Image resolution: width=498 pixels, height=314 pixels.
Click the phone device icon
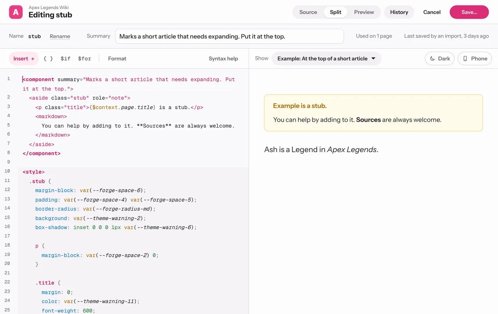pyautogui.click(x=465, y=59)
